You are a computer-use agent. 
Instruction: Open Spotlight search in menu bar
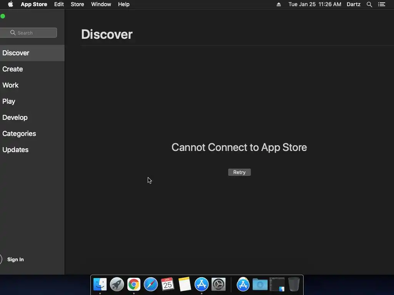tap(369, 4)
